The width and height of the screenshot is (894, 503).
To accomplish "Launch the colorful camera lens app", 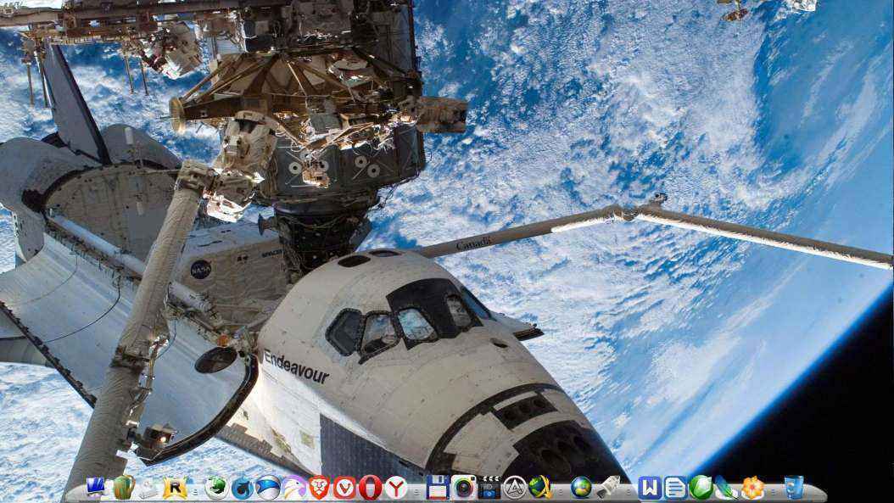I will coord(463,488).
